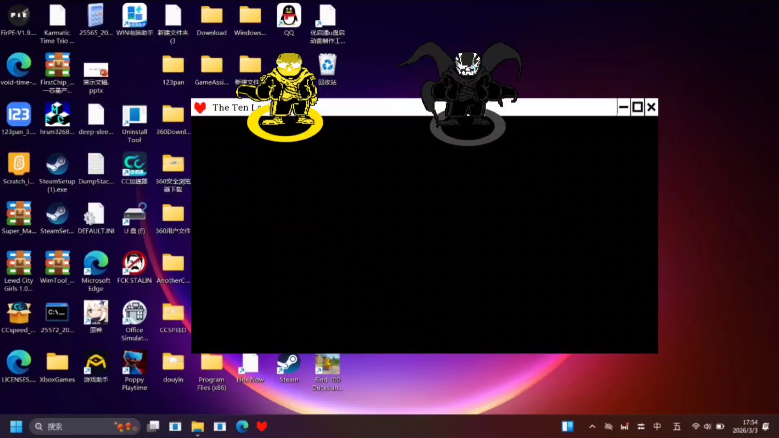Image resolution: width=779 pixels, height=438 pixels.
Task: Open the U盘 (E) drive shortcut
Action: 135,213
